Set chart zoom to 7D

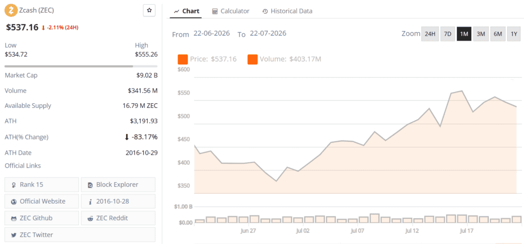pyautogui.click(x=447, y=34)
